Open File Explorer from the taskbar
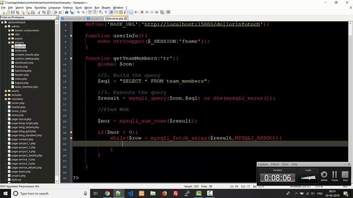 tap(153, 193)
